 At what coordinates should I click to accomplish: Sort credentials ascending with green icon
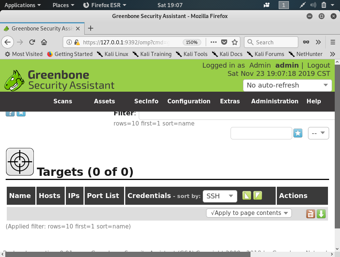[247, 195]
